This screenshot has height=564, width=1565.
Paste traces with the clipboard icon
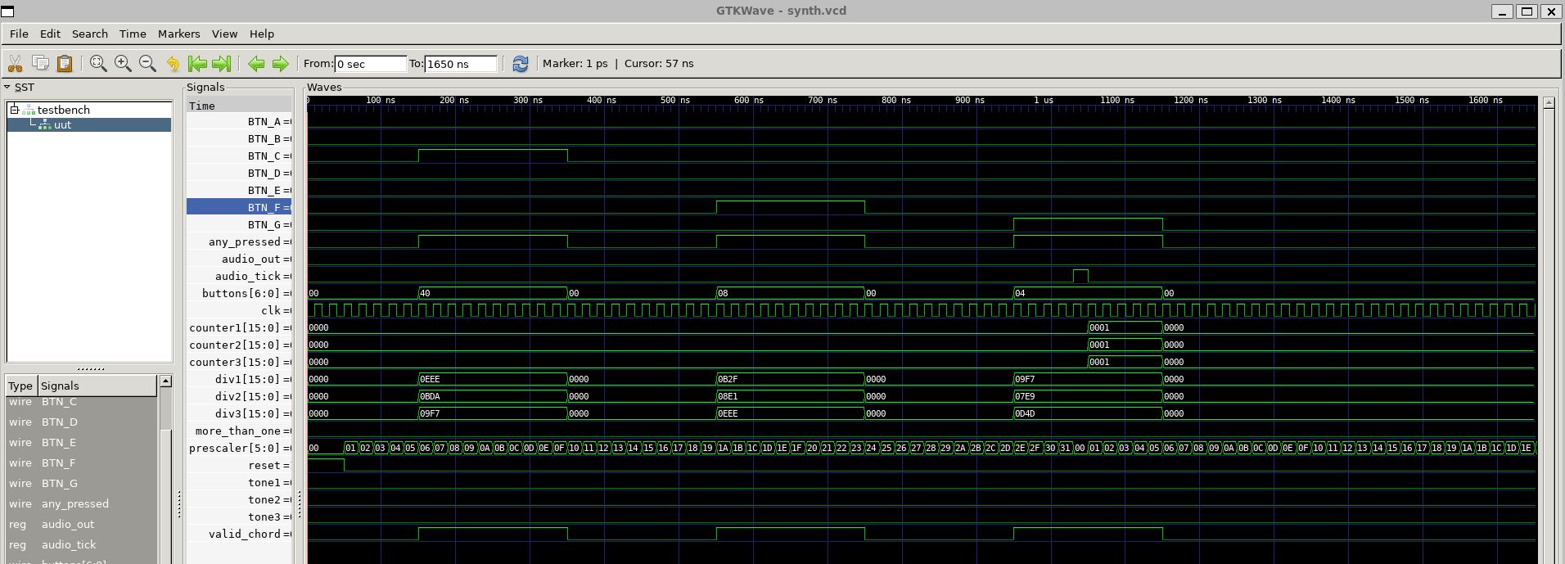tap(65, 64)
